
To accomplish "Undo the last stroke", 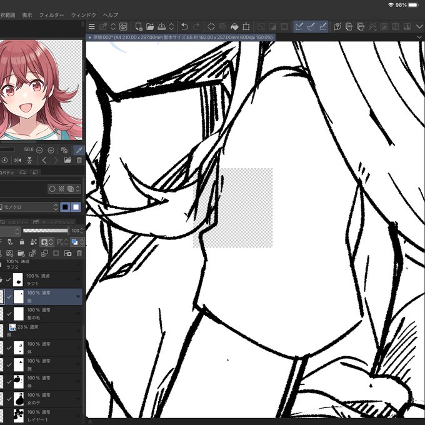I will (x=184, y=26).
